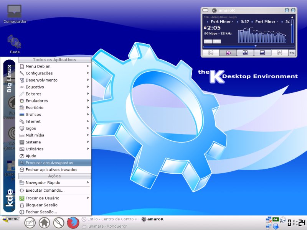Click the network tray icon with red X

click(x=269, y=220)
